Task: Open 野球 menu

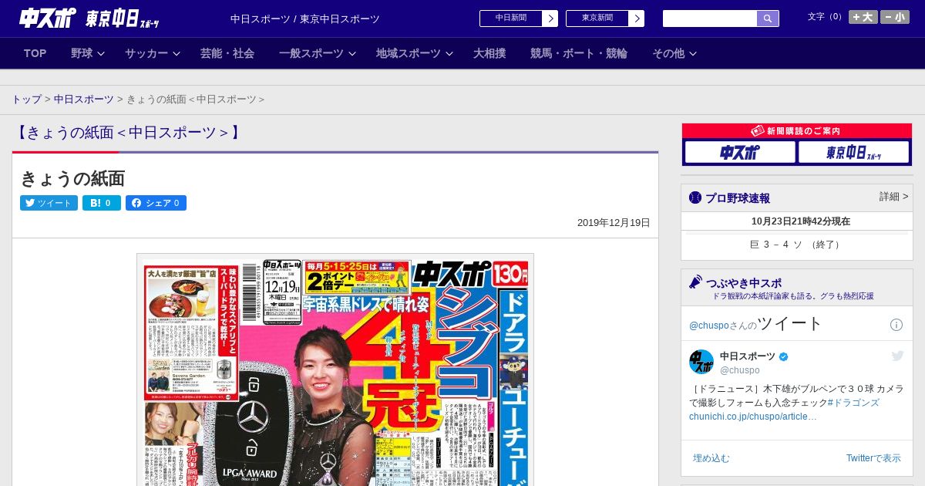Action: coord(82,53)
